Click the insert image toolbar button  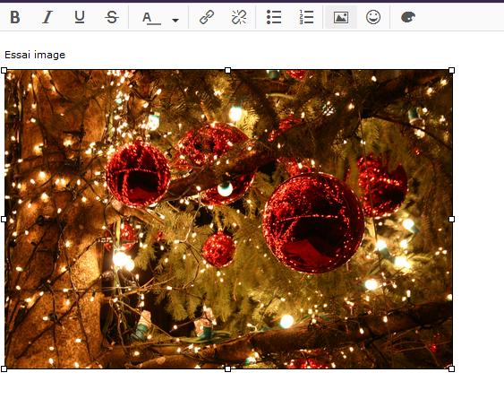(x=341, y=17)
